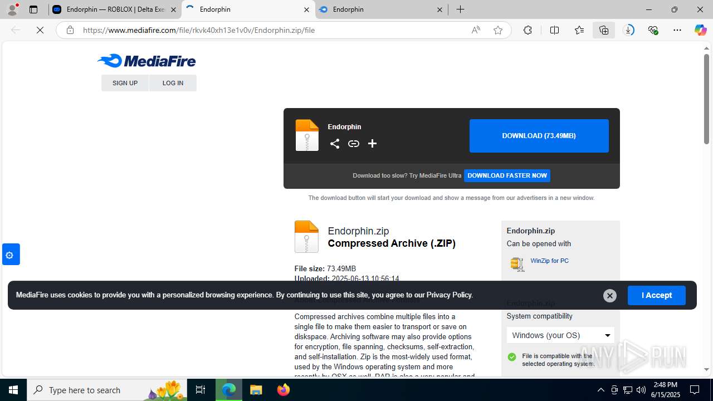The height and width of the screenshot is (401, 713).
Task: Open the Favorites list
Action: tap(579, 30)
